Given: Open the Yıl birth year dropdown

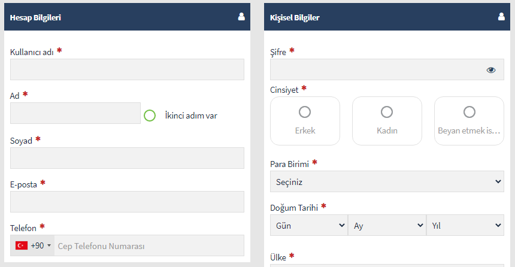Looking at the screenshot, I should [x=465, y=225].
